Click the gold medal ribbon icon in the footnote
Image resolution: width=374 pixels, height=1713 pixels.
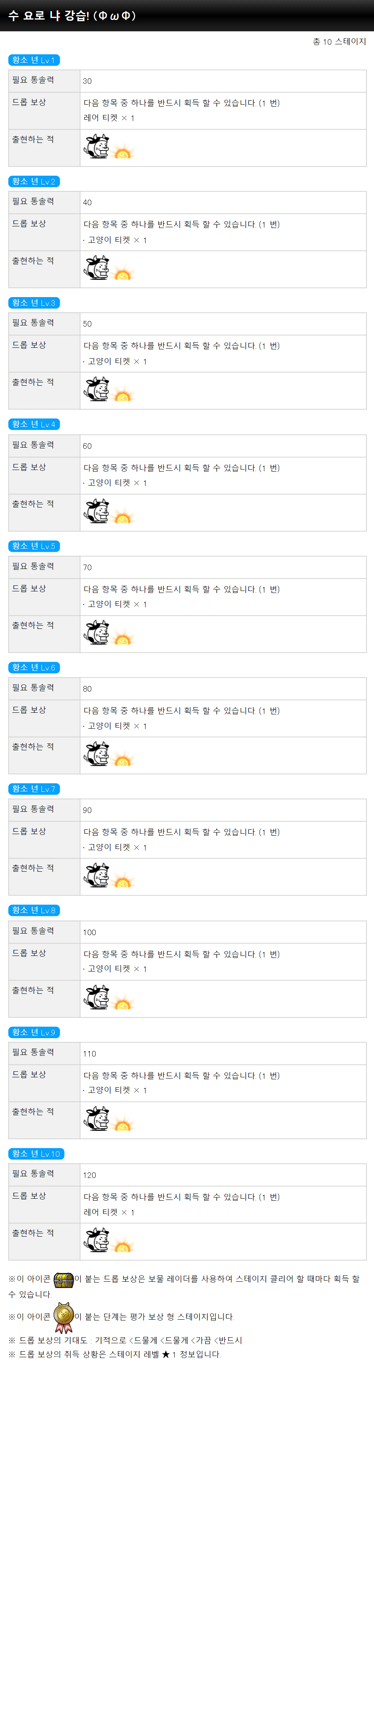click(x=64, y=1317)
